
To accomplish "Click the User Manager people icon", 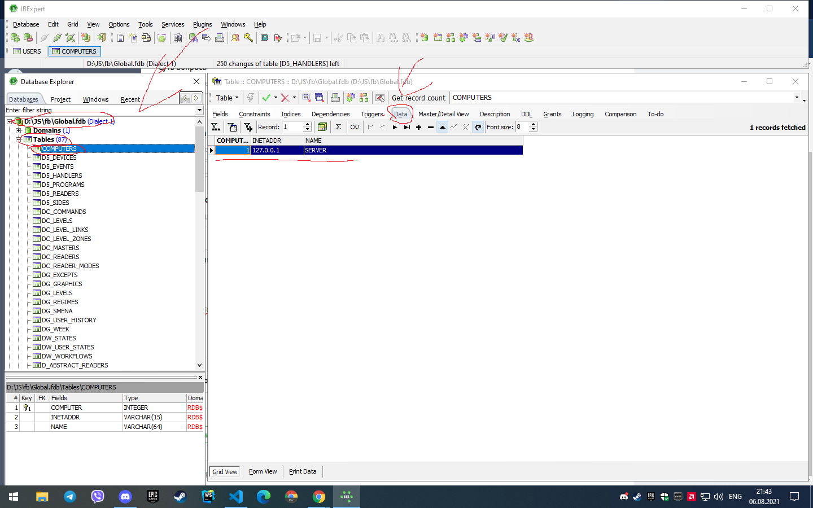I will pyautogui.click(x=235, y=38).
